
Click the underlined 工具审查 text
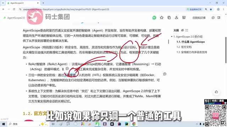(x=70, y=75)
